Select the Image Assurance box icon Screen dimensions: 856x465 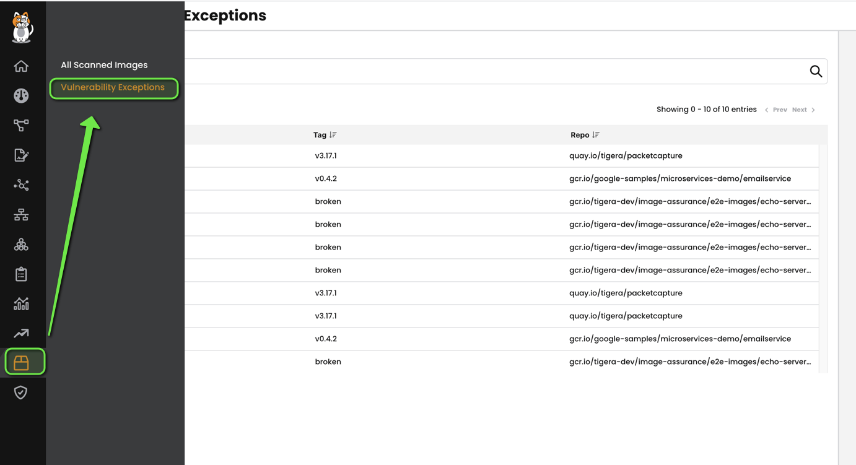pos(21,363)
